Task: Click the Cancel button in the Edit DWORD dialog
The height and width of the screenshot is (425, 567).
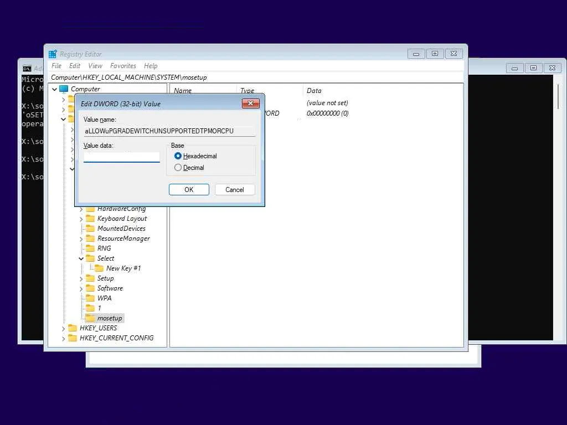Action: click(x=235, y=190)
